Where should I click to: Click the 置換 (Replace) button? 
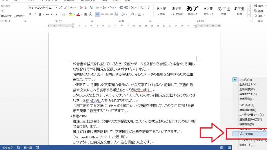259,11
